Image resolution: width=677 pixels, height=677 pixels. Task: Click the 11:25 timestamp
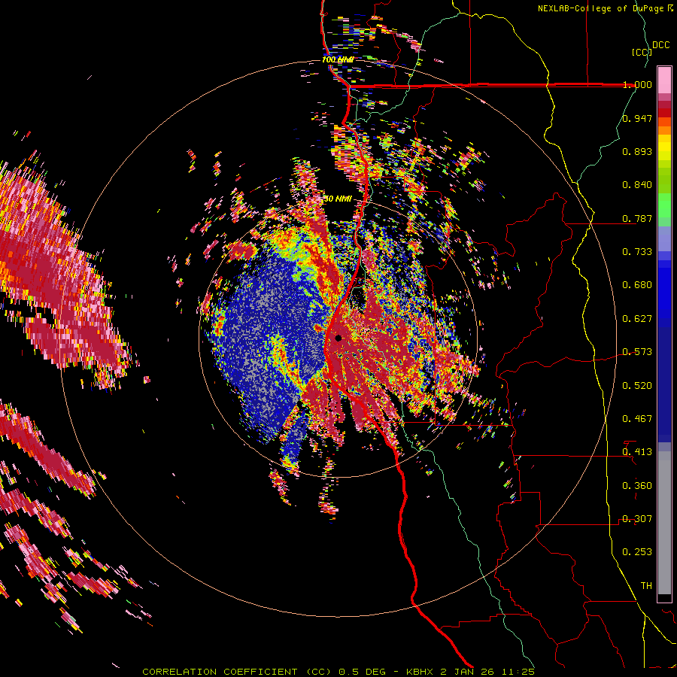click(x=518, y=672)
